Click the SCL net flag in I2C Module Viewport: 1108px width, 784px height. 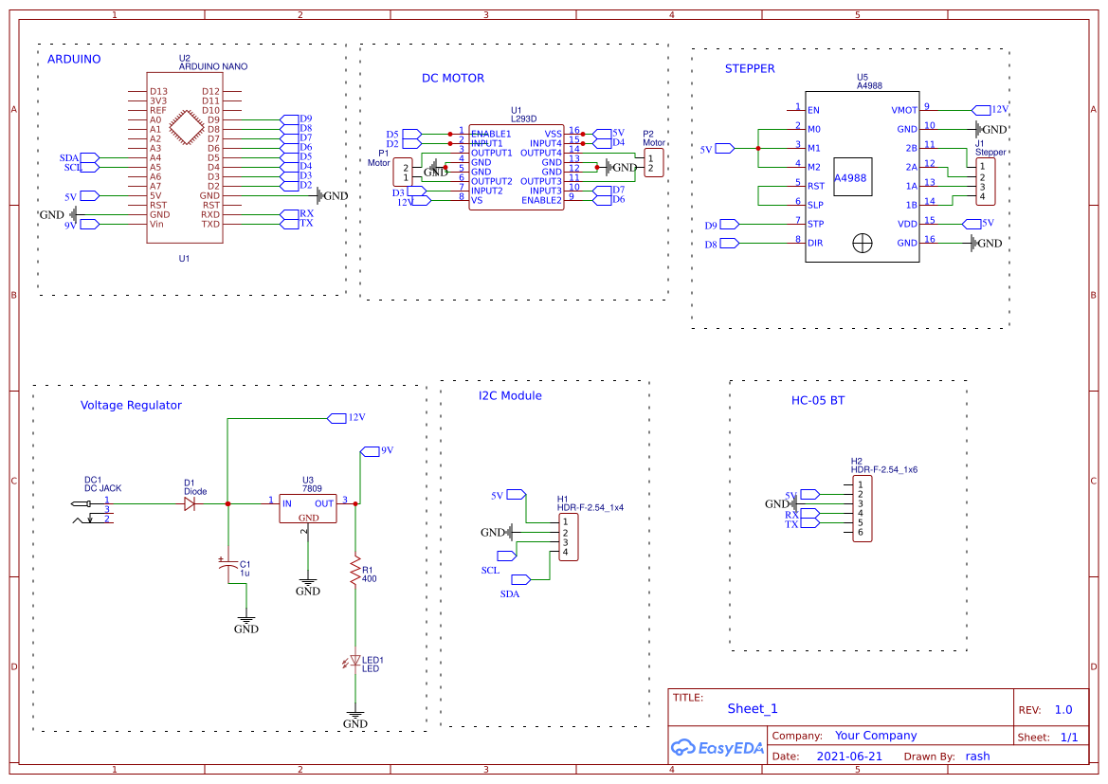507,556
